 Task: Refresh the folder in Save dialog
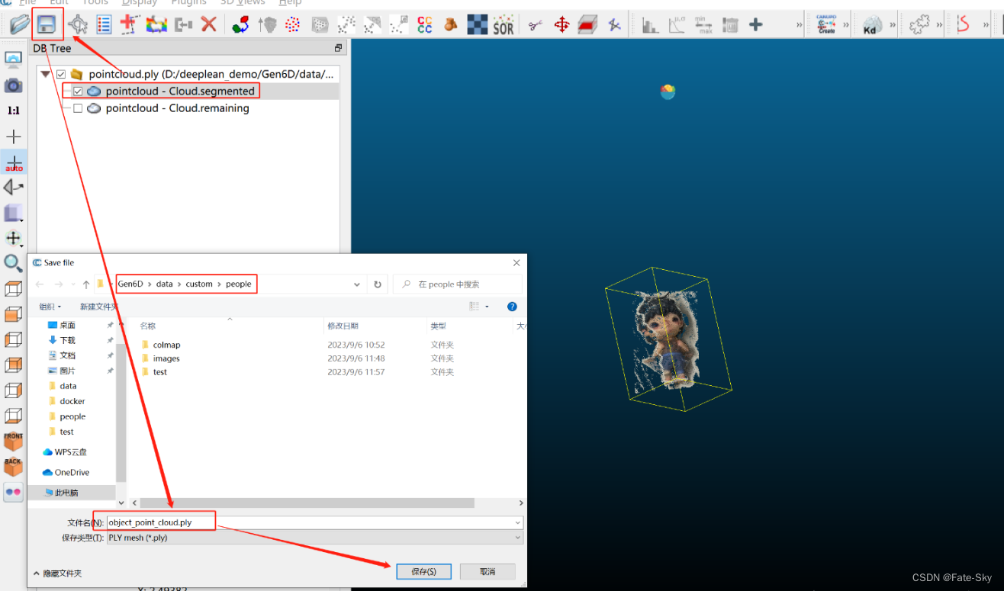tap(377, 284)
